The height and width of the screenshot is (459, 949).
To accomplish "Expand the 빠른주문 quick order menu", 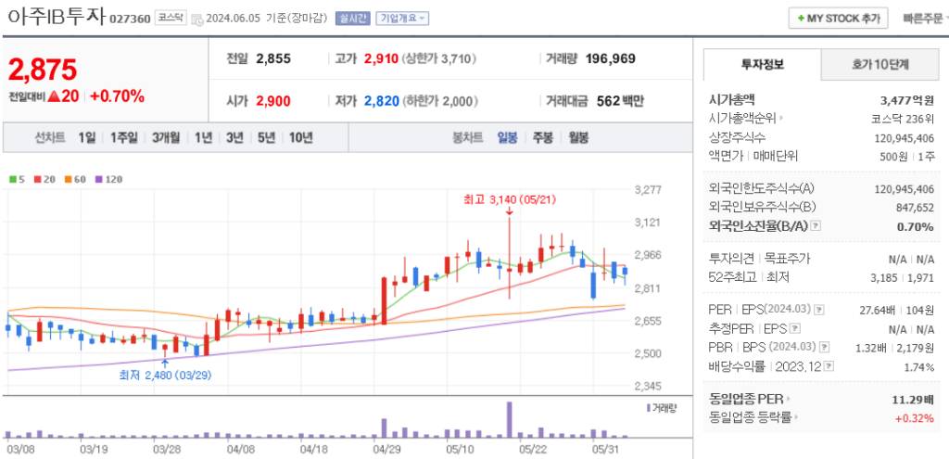I will pyautogui.click(x=926, y=19).
